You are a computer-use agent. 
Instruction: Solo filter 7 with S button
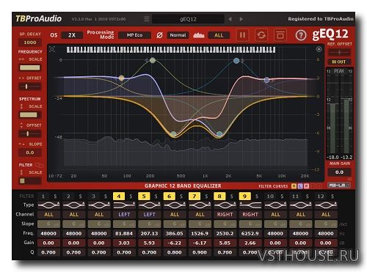[x=206, y=196]
